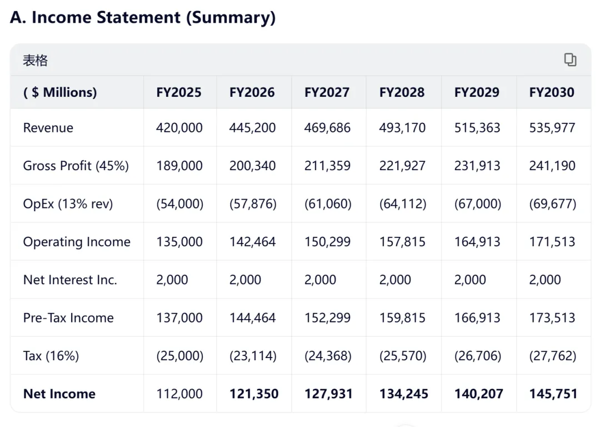Click the OpEx (13% rev) row label
Screen dimensions: 600x427
click(x=68, y=204)
